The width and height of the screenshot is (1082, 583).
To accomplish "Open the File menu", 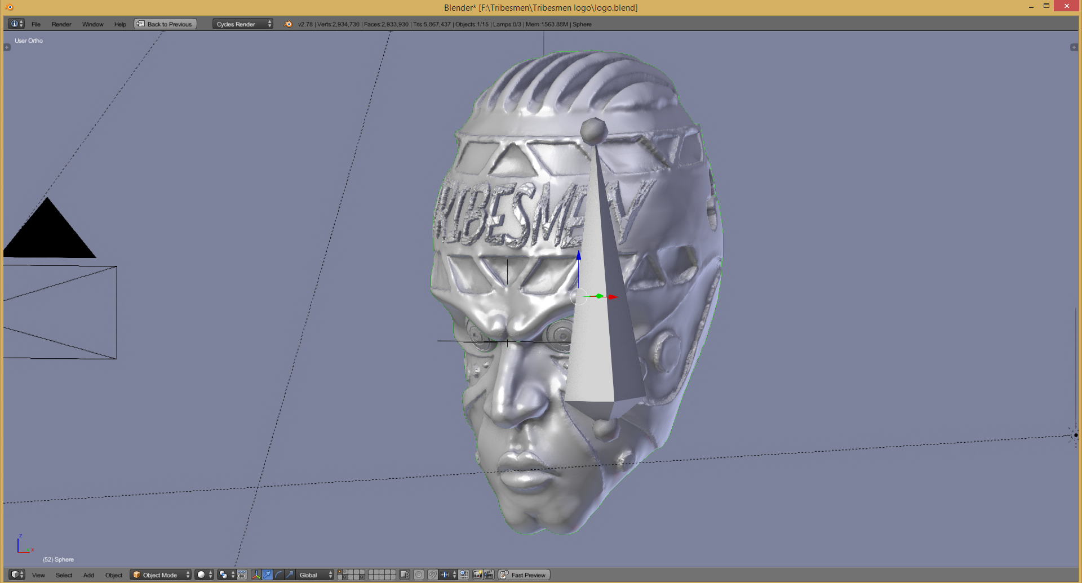I will [36, 24].
